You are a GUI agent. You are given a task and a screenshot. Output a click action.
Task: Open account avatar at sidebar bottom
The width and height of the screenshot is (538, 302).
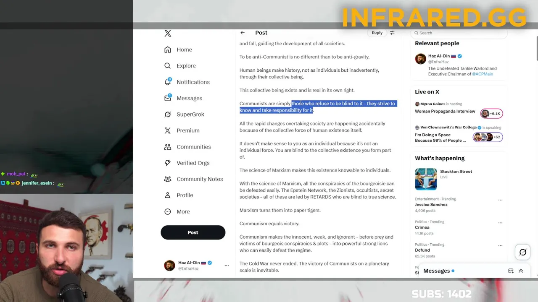(x=169, y=266)
